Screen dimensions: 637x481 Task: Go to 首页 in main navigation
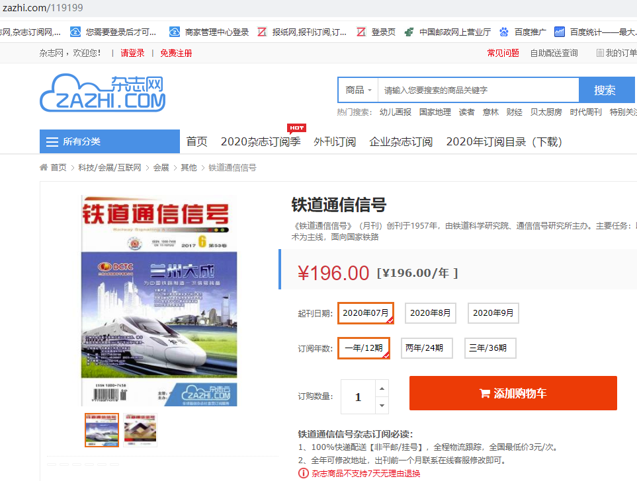(x=196, y=141)
